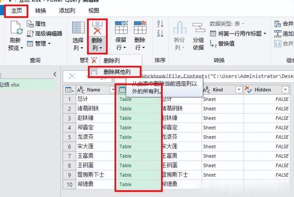The image size is (294, 197).
Task: Expand the 将第一行用作标题 dropdown arrow
Action: coord(265,34)
